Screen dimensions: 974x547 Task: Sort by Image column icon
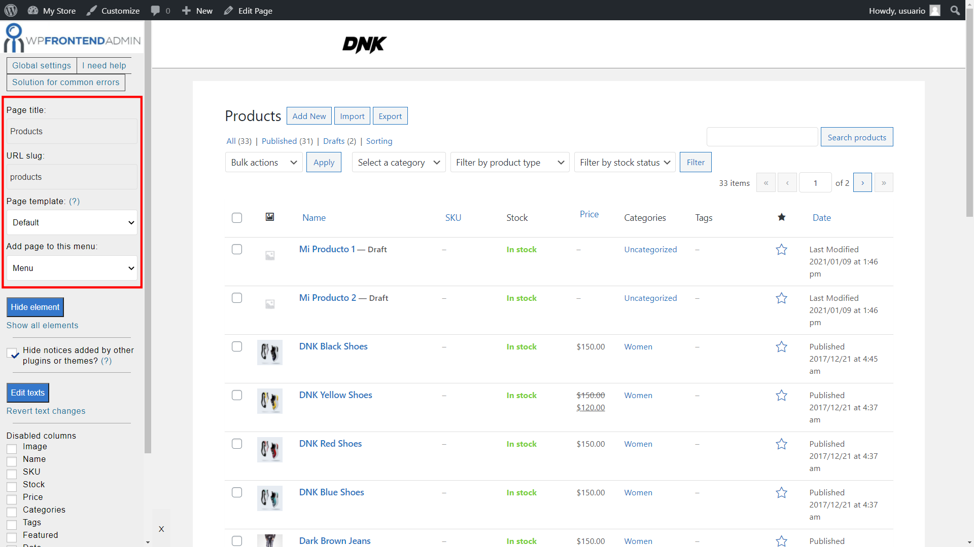coord(270,217)
